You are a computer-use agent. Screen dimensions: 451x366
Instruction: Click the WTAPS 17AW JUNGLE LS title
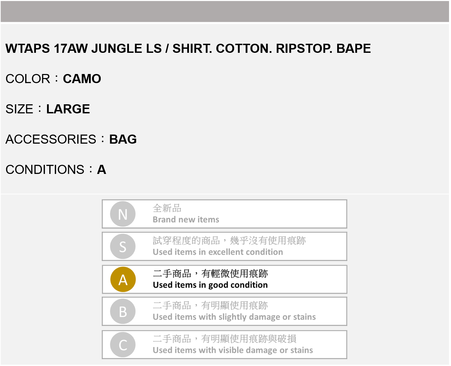point(188,48)
